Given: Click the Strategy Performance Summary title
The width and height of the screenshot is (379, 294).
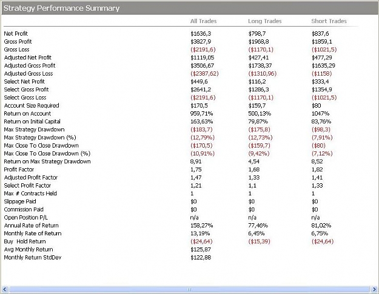Looking at the screenshot, I should click(x=61, y=8).
